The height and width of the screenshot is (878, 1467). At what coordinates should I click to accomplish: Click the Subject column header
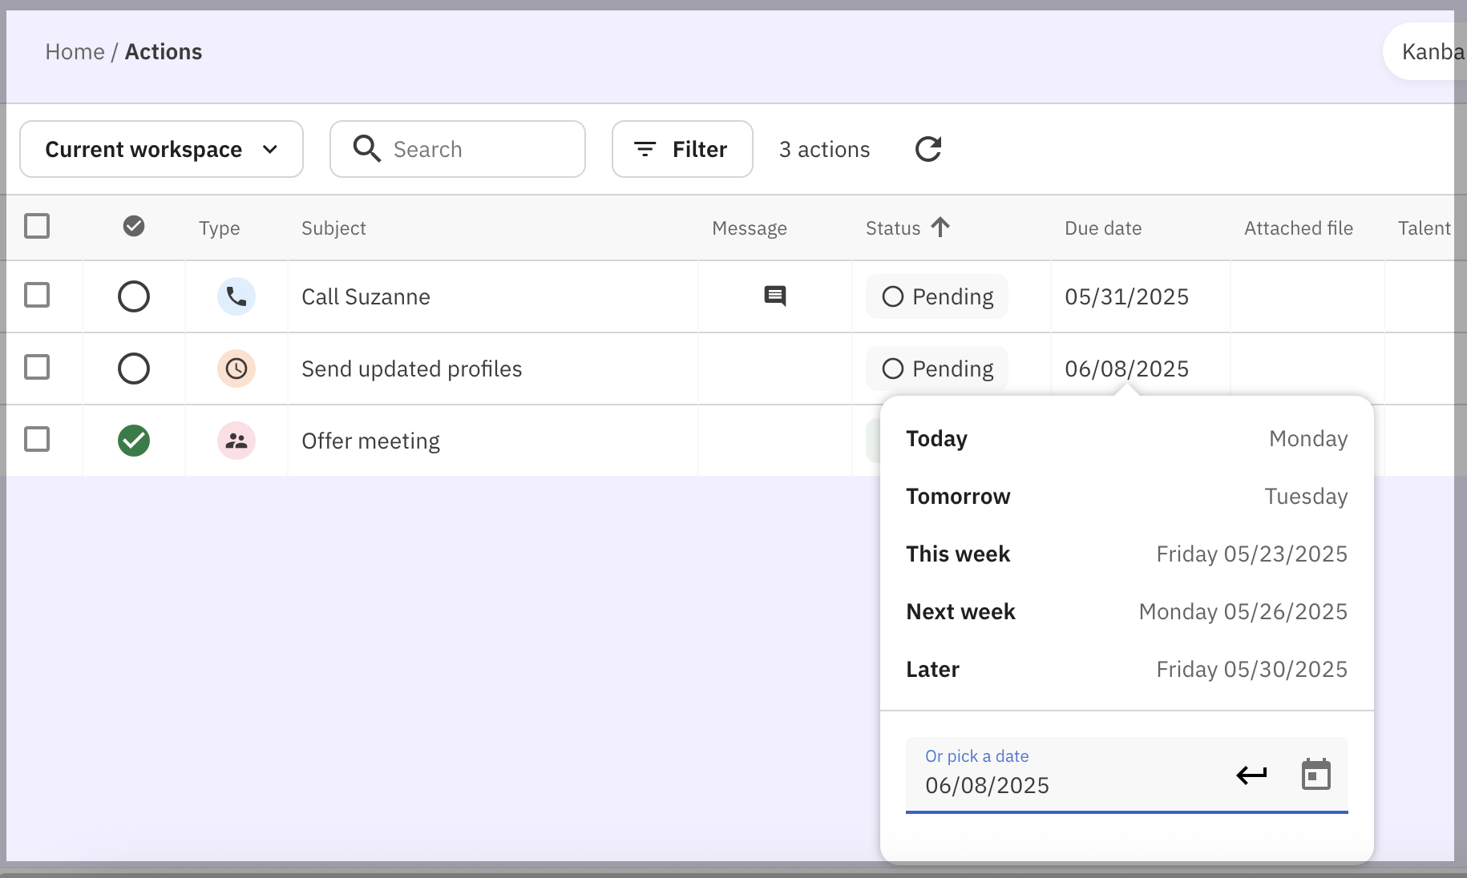pyautogui.click(x=333, y=228)
